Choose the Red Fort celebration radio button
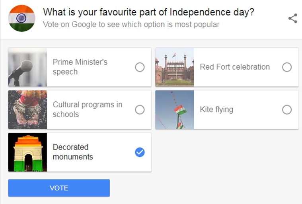The height and width of the screenshot is (204, 302). point(287,67)
